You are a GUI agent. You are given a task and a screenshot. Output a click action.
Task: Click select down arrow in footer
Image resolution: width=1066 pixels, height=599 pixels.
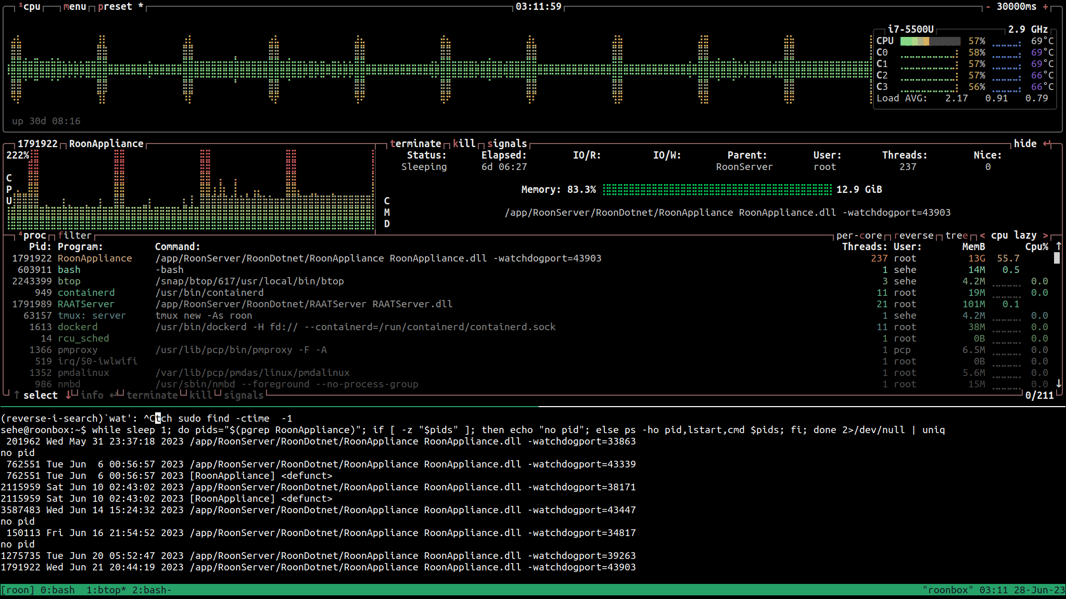69,395
